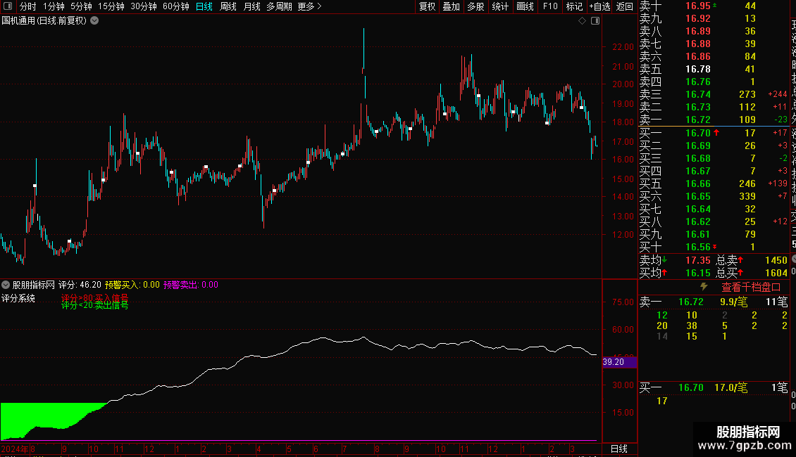Open the 画线 drawing tool
This screenshot has width=796, height=457.
[525, 6]
